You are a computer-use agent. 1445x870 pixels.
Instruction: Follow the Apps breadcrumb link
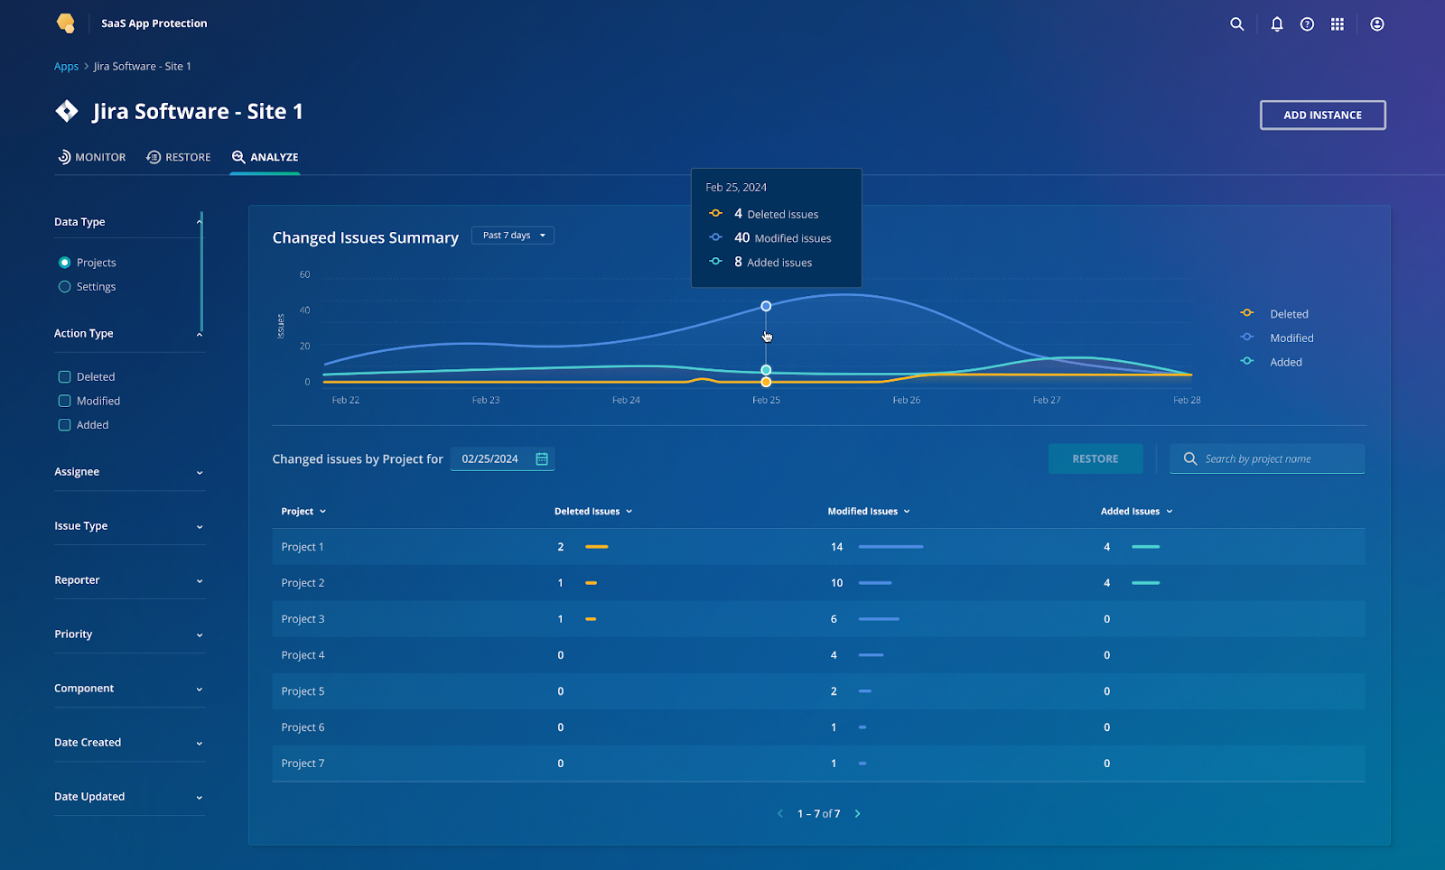[66, 67]
